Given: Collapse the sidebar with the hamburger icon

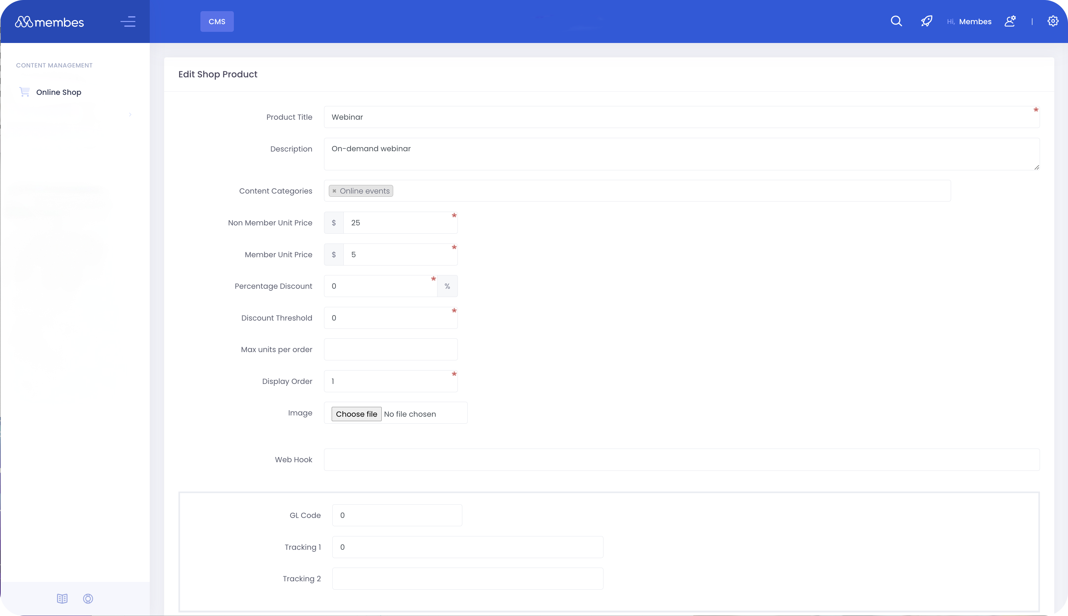Looking at the screenshot, I should click(128, 21).
